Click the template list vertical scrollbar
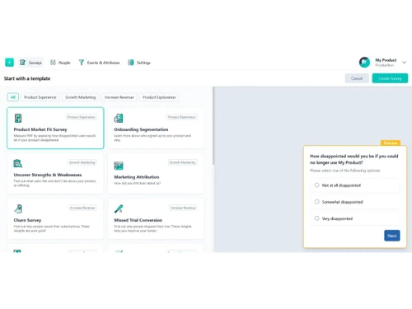Viewport: 412px width, 309px height. [x=213, y=126]
